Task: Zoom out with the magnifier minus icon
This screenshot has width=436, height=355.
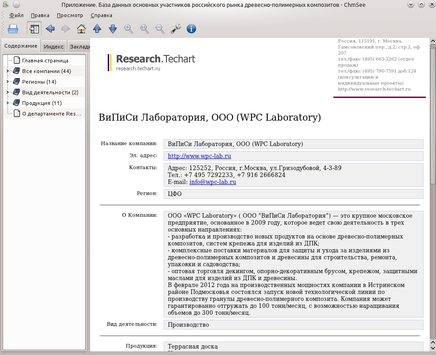Action: [160, 29]
